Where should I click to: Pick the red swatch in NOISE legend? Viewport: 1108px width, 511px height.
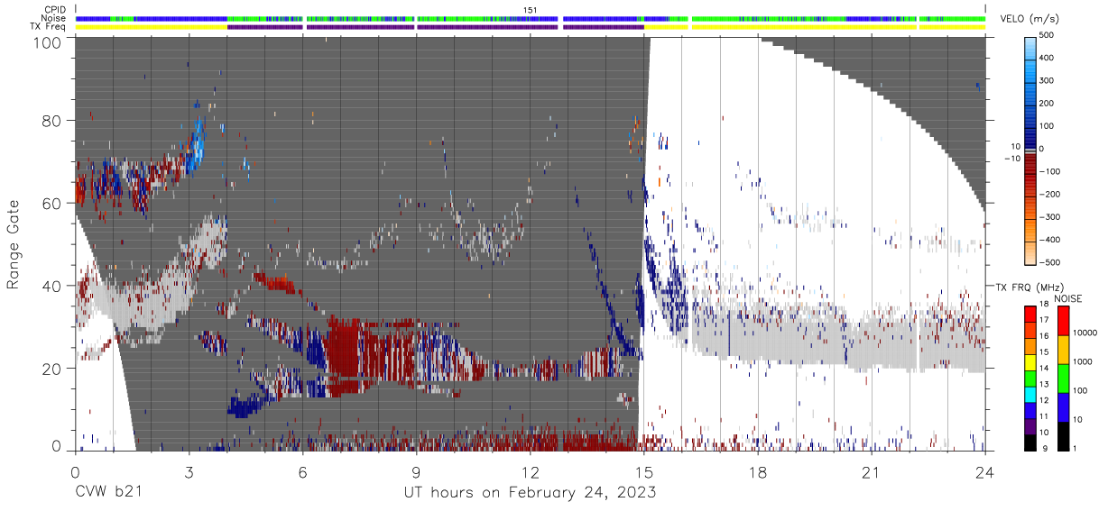click(x=1064, y=321)
